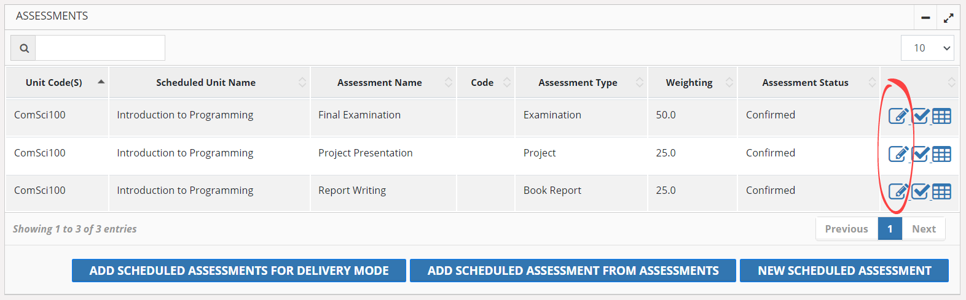Focus the assessments search input field
966x300 pixels.
tap(100, 48)
